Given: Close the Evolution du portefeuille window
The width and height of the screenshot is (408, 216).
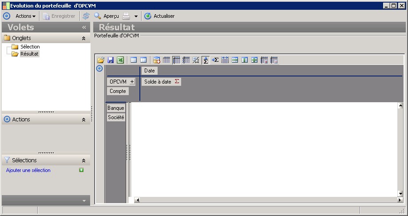Looking at the screenshot, I should click(401, 5).
